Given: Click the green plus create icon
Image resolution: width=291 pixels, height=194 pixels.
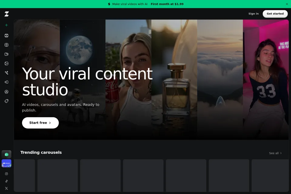Looking at the screenshot, I should coord(6,25).
